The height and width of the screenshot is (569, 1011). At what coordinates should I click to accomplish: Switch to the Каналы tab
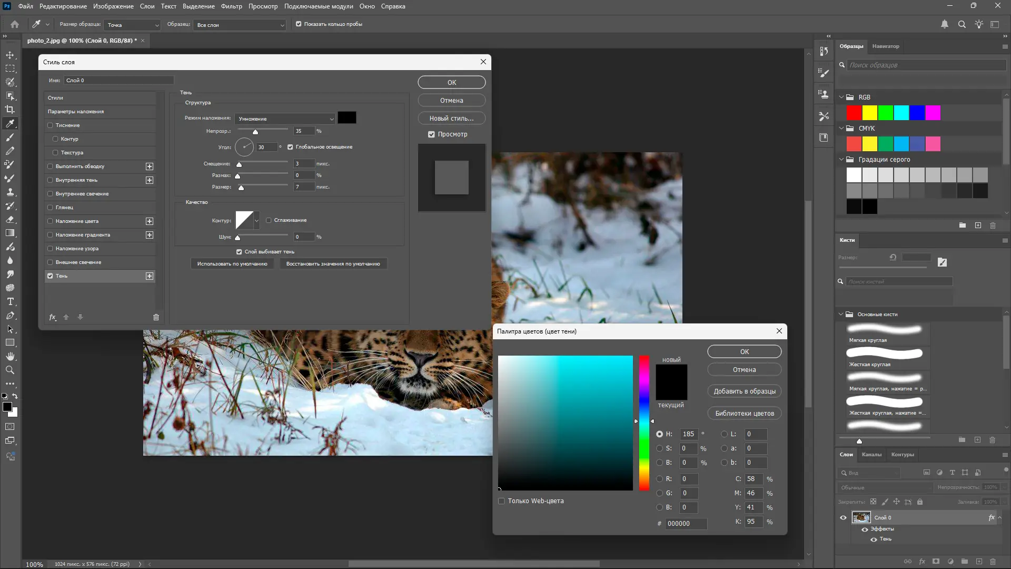pos(871,454)
